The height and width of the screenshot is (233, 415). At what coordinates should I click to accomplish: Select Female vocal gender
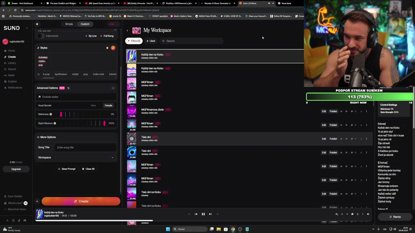tap(108, 105)
